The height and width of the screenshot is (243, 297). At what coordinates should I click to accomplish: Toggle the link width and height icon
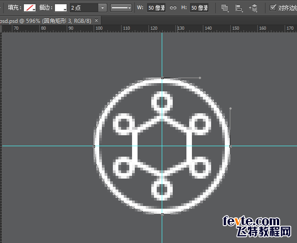(x=173, y=8)
